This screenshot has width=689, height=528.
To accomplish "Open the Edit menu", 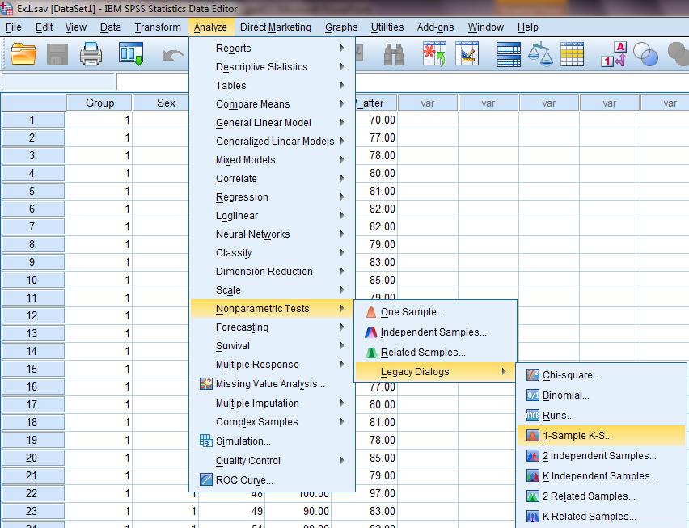I will click(44, 27).
